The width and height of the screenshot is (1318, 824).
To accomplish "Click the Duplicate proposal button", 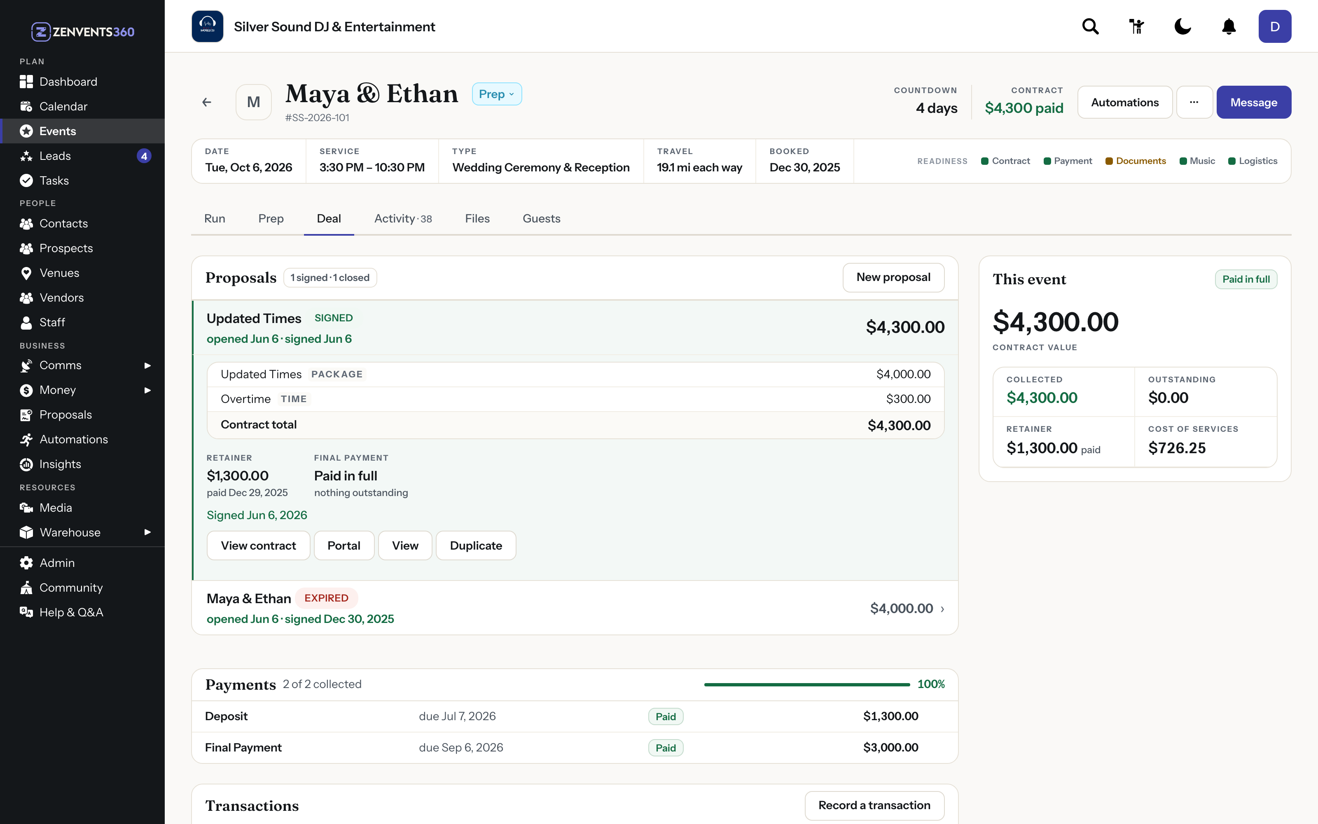I will (476, 545).
